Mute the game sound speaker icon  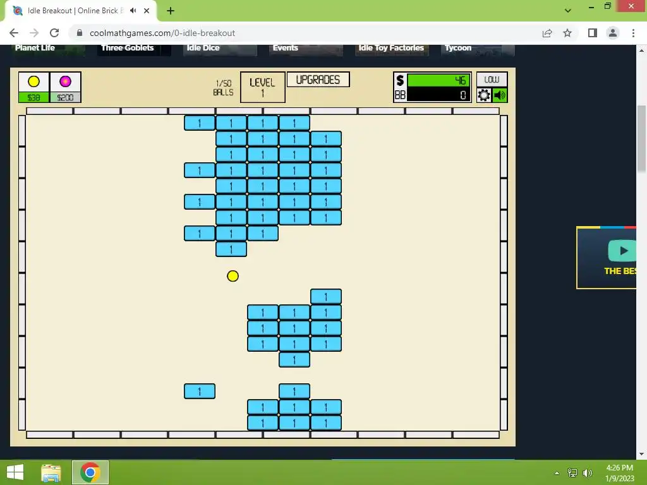pyautogui.click(x=500, y=95)
